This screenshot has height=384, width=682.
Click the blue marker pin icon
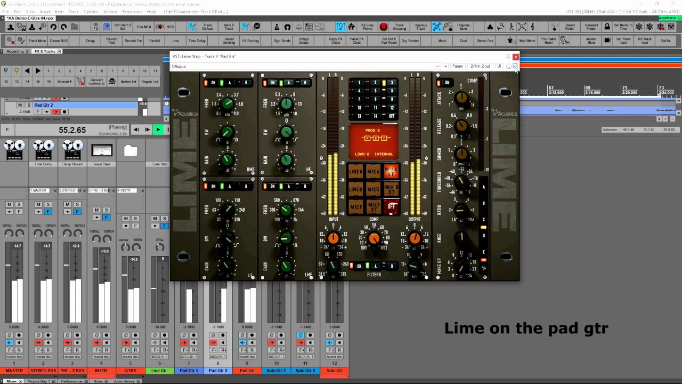click(6, 70)
